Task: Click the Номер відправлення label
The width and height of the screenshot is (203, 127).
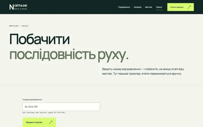Action: pos(32,99)
